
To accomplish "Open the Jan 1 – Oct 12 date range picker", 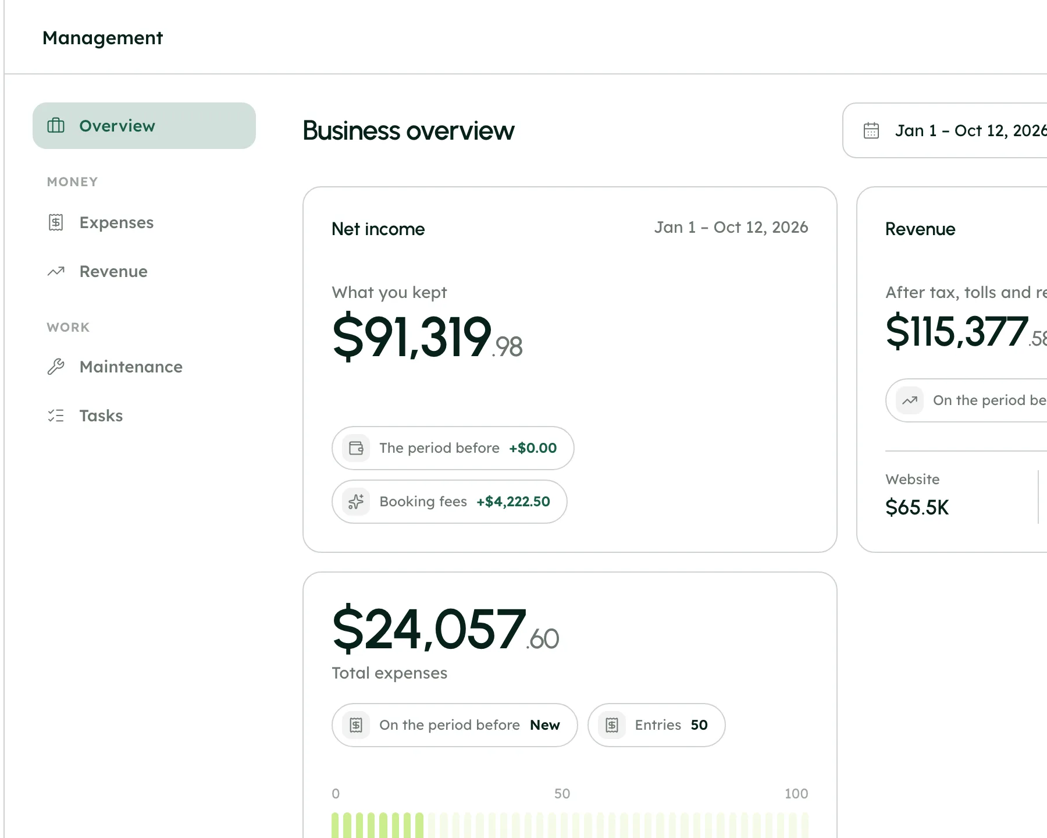I will [x=945, y=130].
